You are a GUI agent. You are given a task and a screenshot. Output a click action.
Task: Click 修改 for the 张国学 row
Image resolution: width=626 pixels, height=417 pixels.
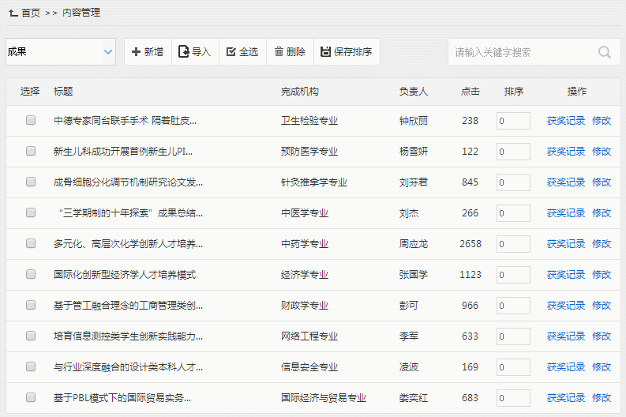click(602, 275)
